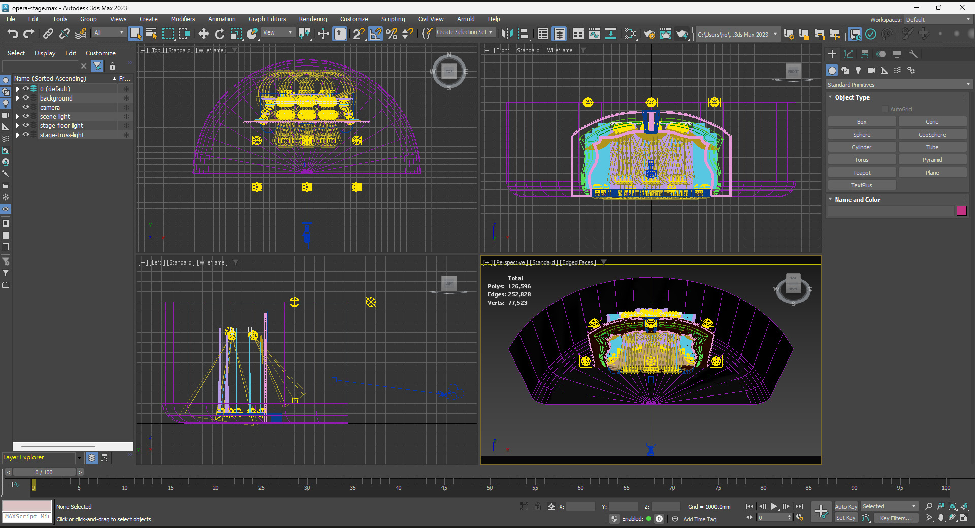Open the Rendering menu
Image resolution: width=975 pixels, height=528 pixels.
pos(312,19)
